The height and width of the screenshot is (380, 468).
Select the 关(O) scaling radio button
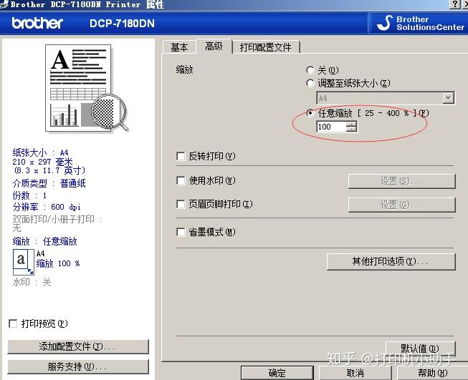pyautogui.click(x=310, y=70)
